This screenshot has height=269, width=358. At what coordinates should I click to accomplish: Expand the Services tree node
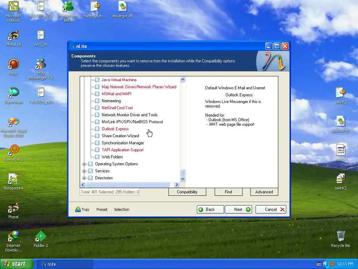[84, 171]
